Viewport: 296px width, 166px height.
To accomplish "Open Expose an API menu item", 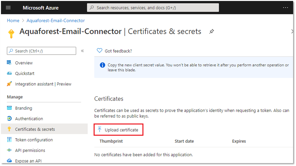I will (28, 161).
